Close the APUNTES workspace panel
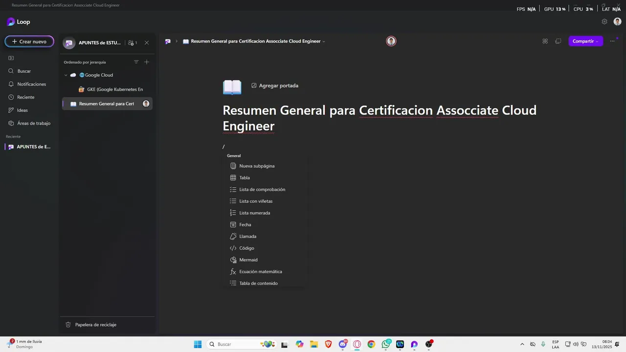This screenshot has width=626, height=352. [147, 43]
